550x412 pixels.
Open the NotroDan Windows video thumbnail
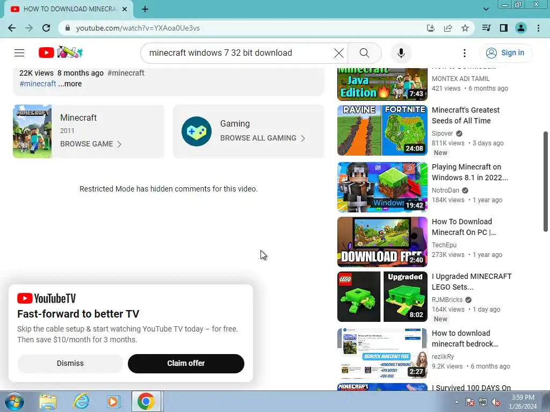[x=382, y=187]
